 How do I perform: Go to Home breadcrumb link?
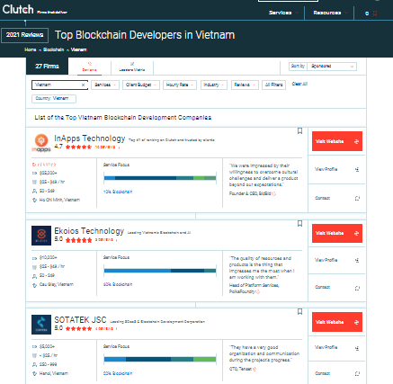coord(31,49)
